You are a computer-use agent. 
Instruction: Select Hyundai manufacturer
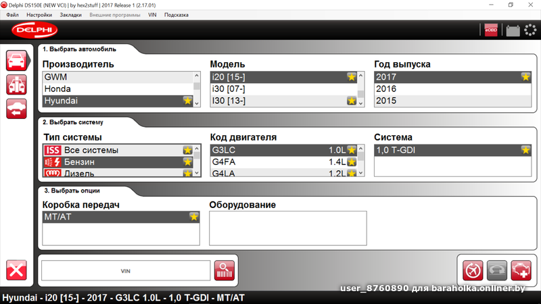[x=118, y=101]
